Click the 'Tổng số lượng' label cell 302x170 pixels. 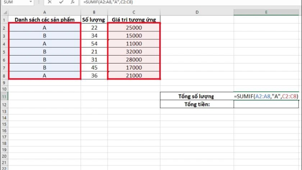click(197, 97)
